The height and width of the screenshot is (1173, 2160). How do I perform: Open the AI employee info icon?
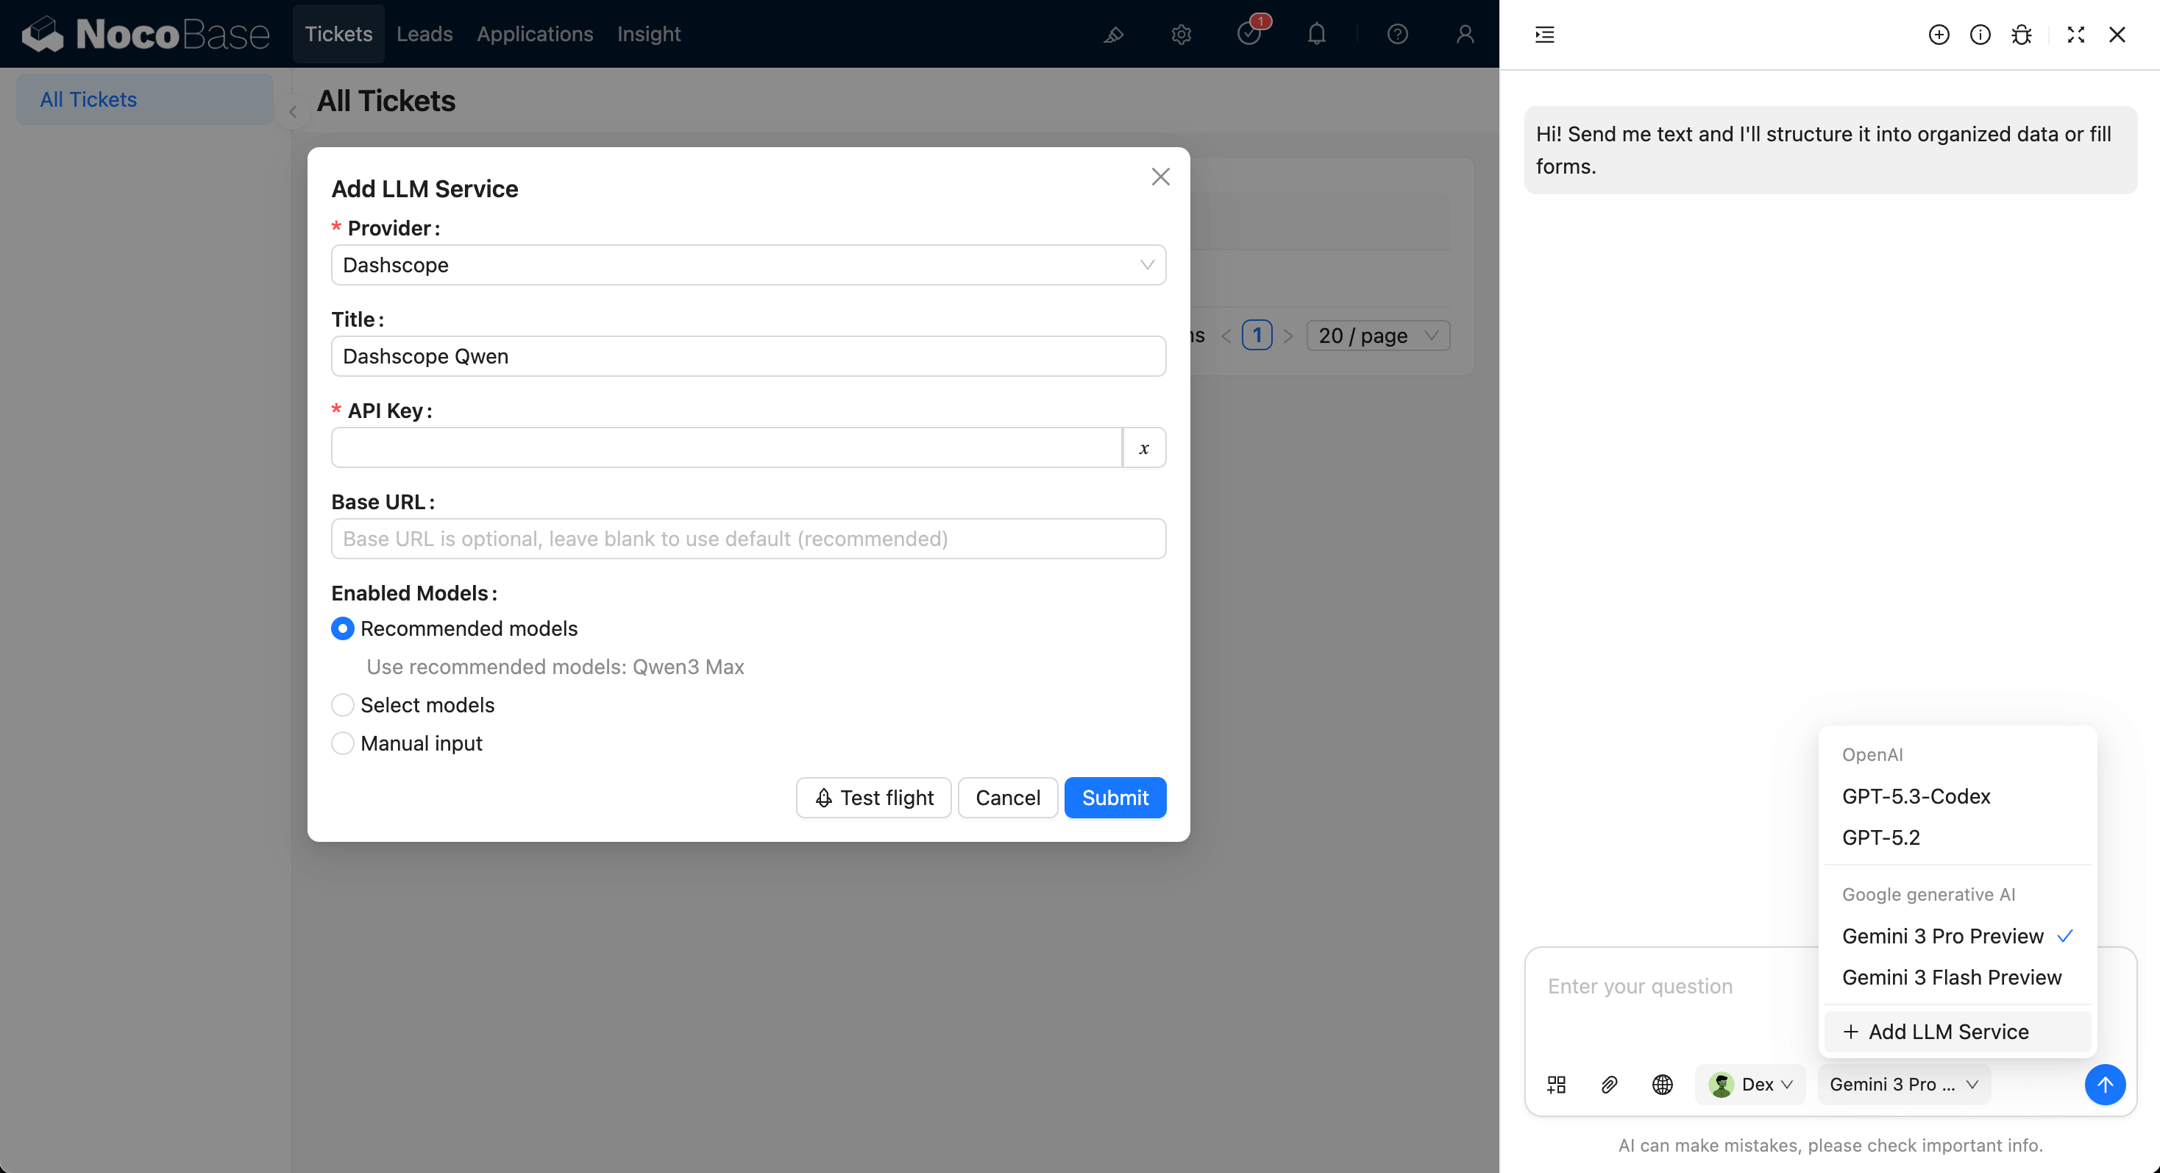pyautogui.click(x=1980, y=35)
